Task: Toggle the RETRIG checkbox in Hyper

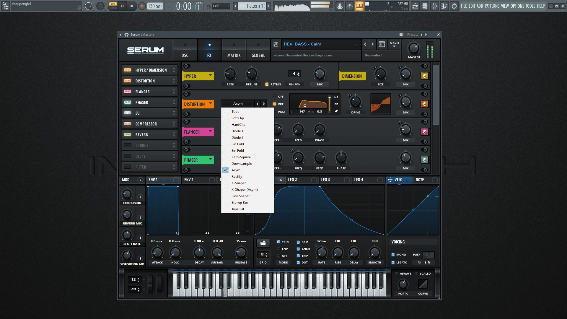Action: (267, 84)
